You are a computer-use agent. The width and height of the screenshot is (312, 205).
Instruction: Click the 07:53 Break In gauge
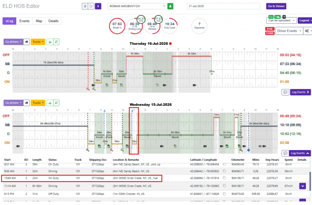point(117,26)
